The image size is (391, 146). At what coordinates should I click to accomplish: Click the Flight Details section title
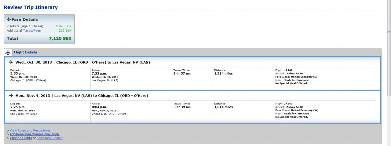[25, 52]
